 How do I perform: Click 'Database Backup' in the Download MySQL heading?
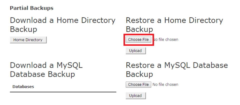[x=42, y=74]
